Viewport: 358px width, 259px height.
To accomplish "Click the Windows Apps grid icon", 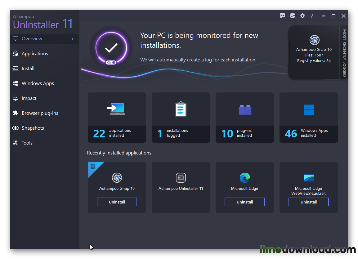I will click(15, 83).
